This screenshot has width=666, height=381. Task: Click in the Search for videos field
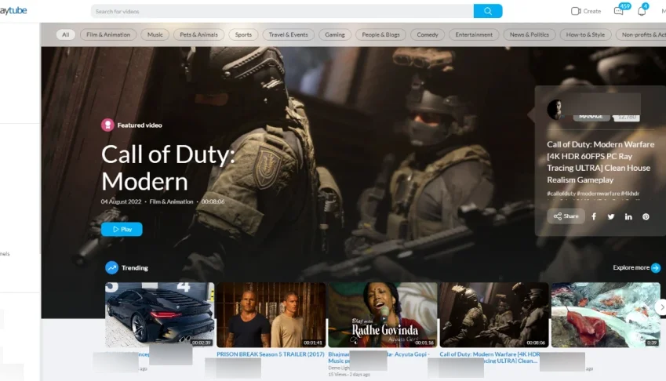pos(282,11)
